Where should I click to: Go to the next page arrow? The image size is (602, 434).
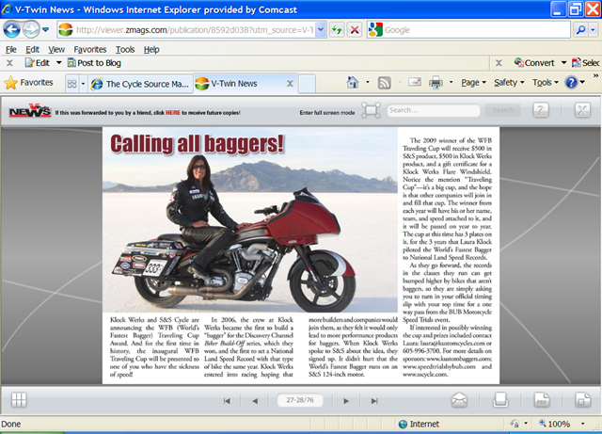coord(346,401)
